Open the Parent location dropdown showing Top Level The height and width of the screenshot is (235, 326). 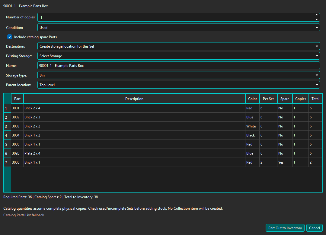click(x=178, y=85)
